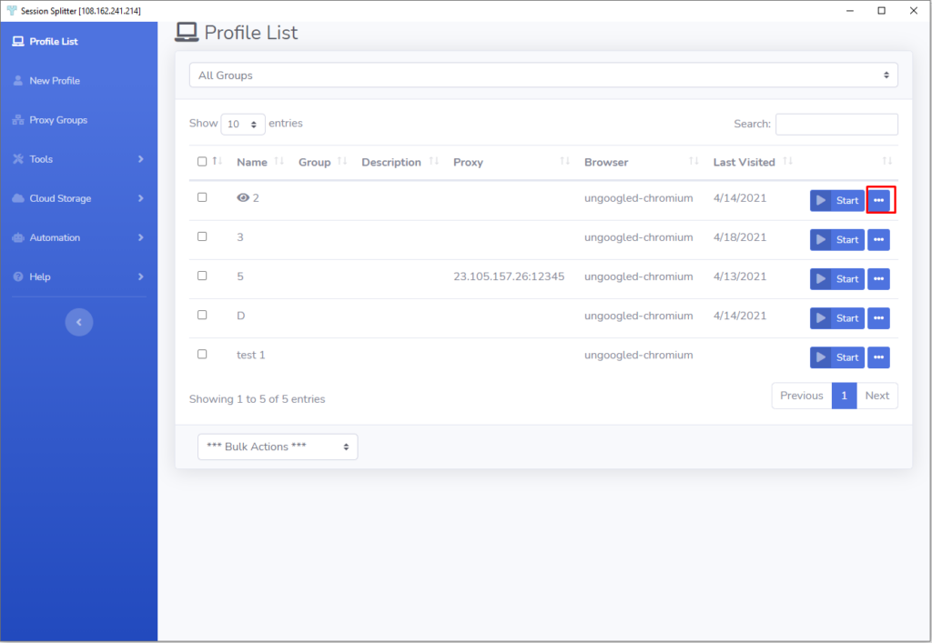This screenshot has height=643, width=932.
Task: Open more options for profile 5
Action: coord(878,279)
